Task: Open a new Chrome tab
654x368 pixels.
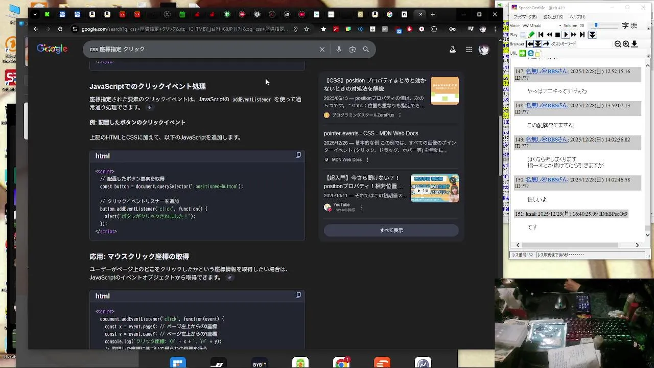Action: click(433, 14)
